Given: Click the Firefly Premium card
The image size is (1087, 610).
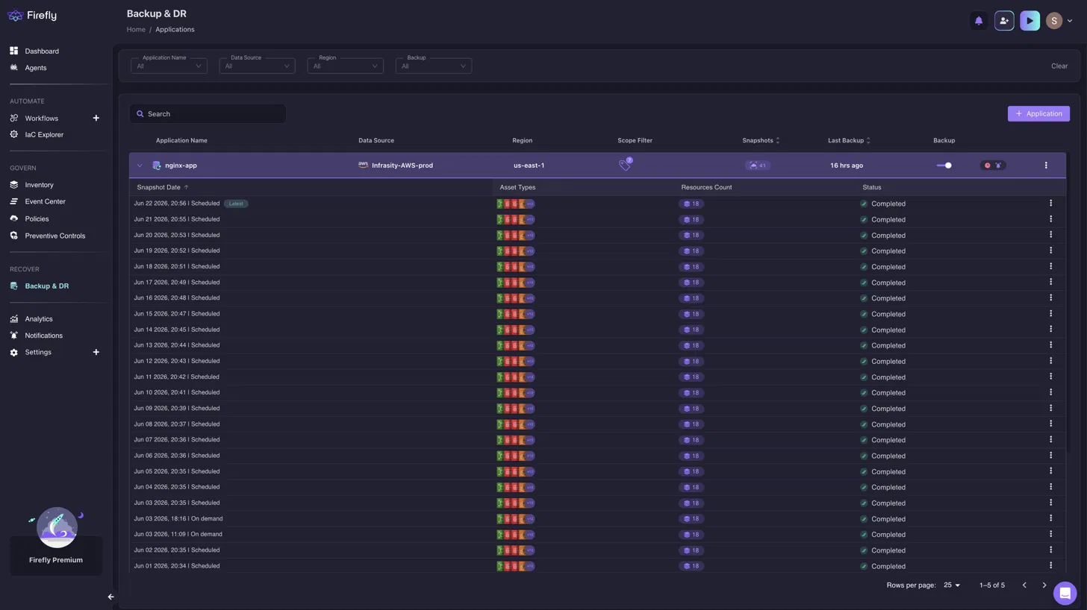Looking at the screenshot, I should pyautogui.click(x=56, y=556).
